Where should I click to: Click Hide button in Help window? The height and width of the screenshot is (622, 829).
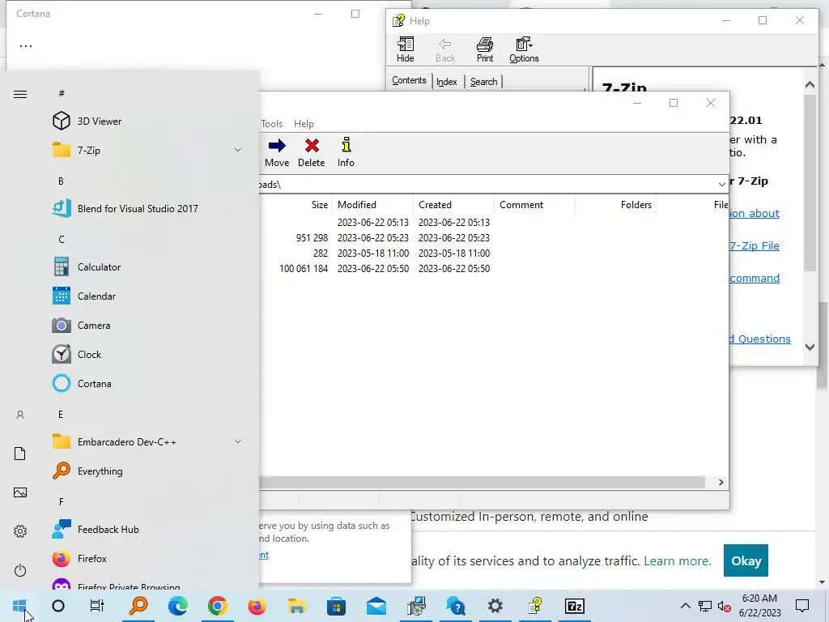406,49
